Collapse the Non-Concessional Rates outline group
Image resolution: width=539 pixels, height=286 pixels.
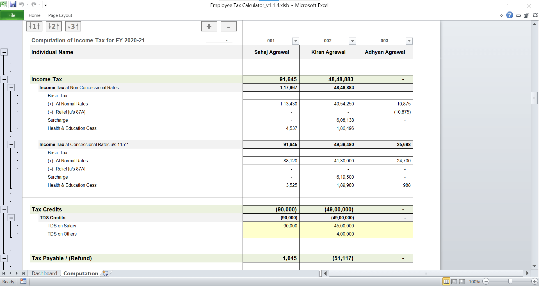tap(11, 88)
